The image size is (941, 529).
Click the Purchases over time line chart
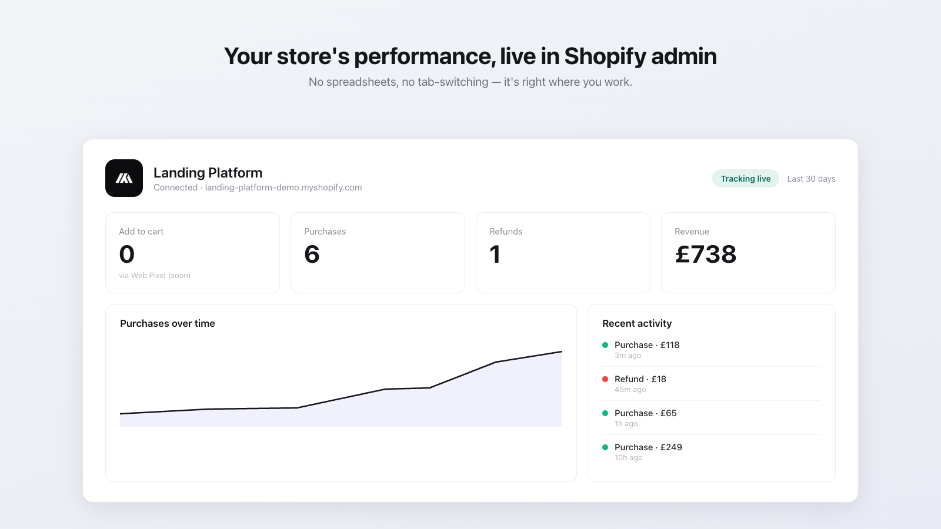pyautogui.click(x=341, y=389)
